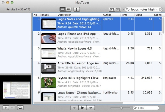The height and width of the screenshot is (112, 165).
Task: Click the reload loop arrows button
Action: [x=20, y=108]
